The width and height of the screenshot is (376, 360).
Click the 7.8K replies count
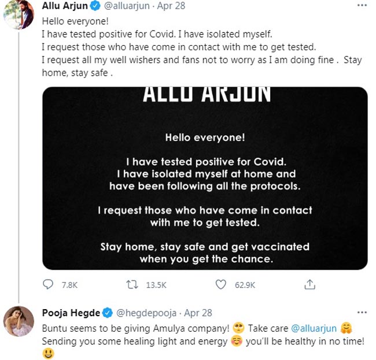(69, 285)
